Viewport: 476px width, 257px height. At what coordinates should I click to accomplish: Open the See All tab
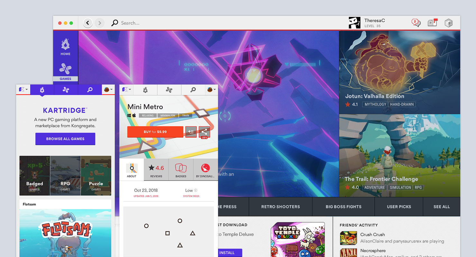[x=442, y=207]
